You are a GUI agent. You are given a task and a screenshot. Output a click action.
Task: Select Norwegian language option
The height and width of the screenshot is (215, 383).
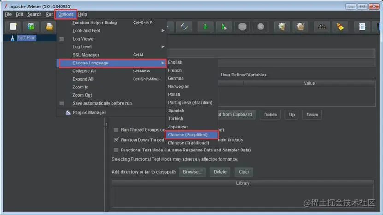(x=192, y=87)
